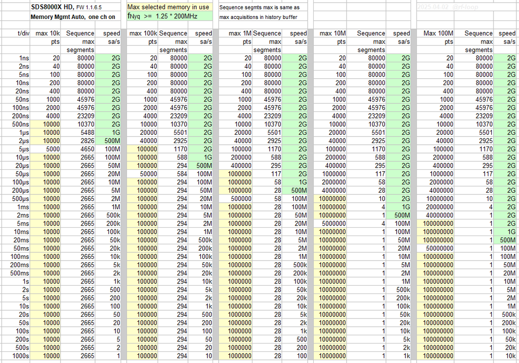The image size is (519, 363).
Task: Select the 'Max 100M' column header
Action: [x=438, y=33]
